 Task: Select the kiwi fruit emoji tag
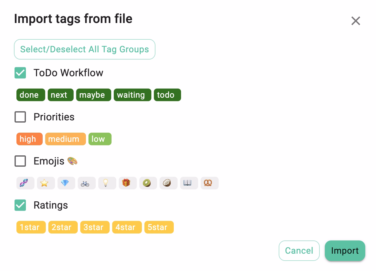(x=148, y=183)
